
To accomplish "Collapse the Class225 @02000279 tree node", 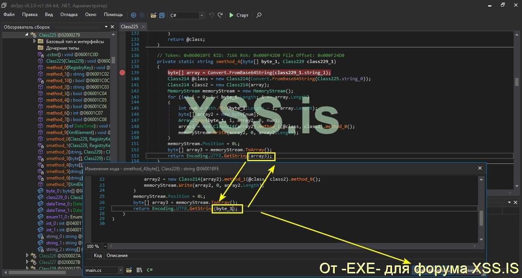I will [27, 35].
